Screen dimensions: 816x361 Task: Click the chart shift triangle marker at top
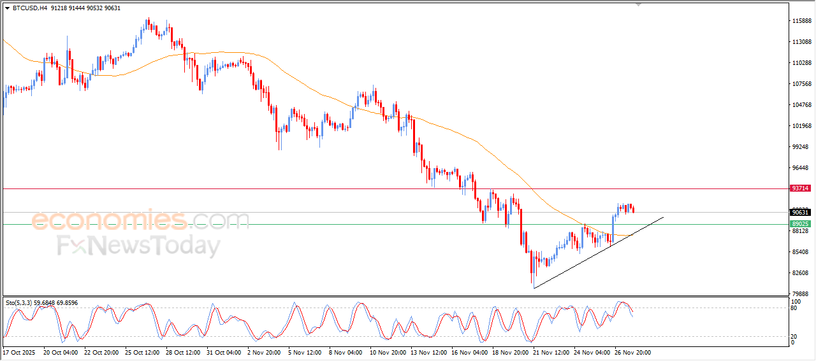[638, 4]
